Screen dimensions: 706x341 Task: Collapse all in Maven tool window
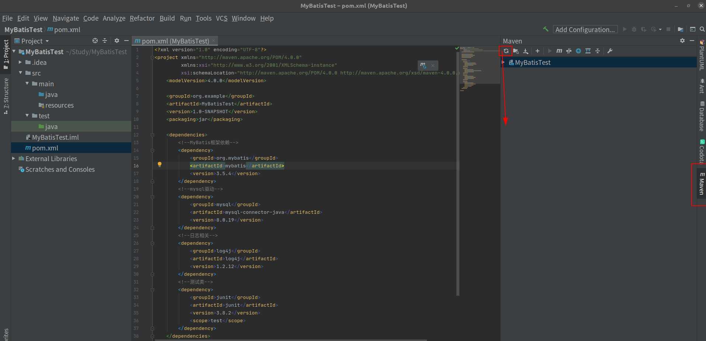[598, 51]
